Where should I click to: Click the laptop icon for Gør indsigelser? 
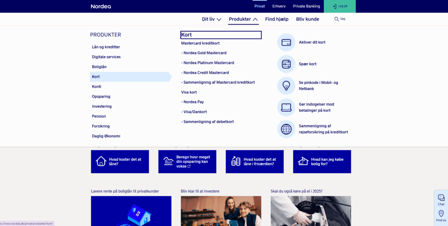[x=286, y=107]
